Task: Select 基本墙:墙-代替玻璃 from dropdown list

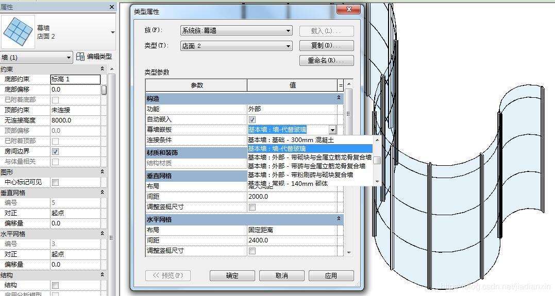Action: point(310,149)
